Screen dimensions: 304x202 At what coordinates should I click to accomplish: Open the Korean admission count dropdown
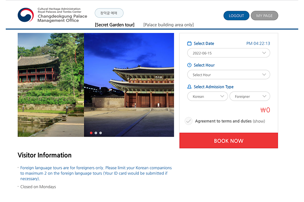208,96
